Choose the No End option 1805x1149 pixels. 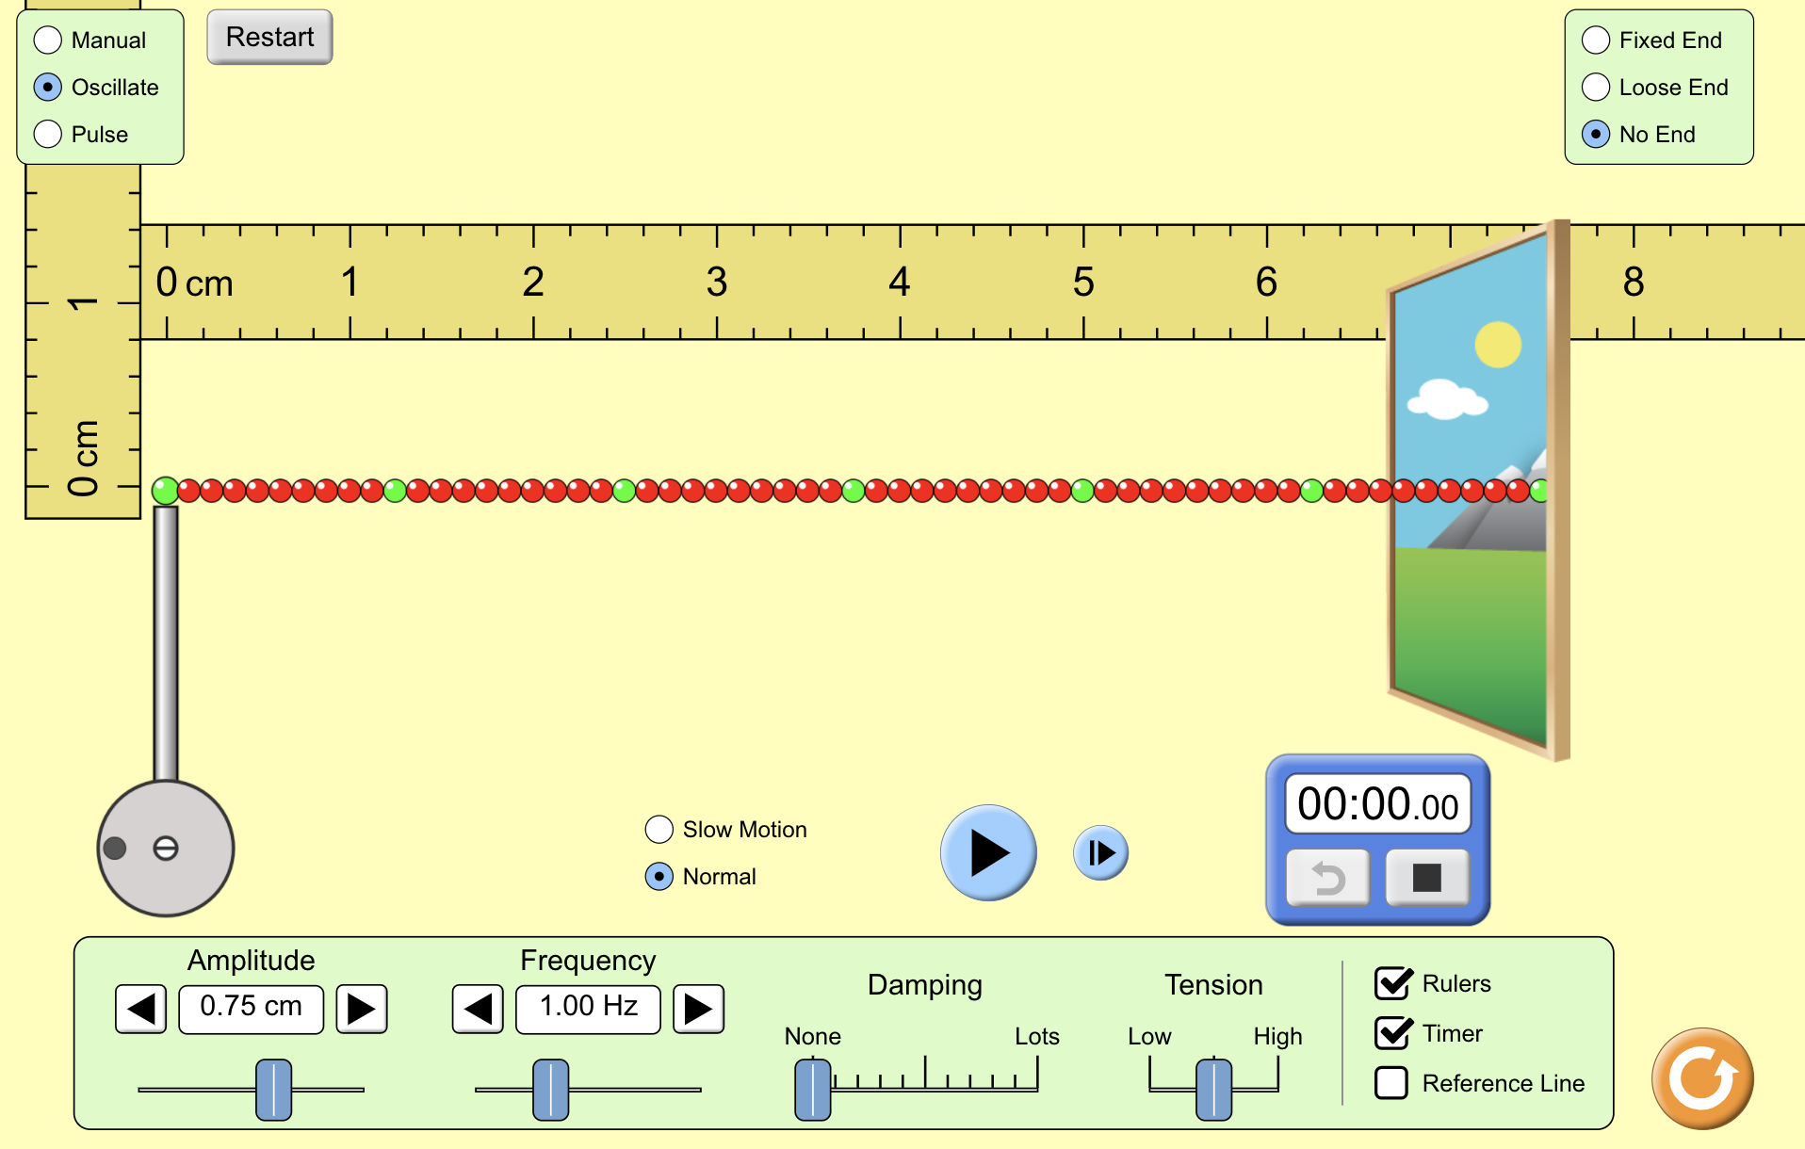click(1596, 135)
